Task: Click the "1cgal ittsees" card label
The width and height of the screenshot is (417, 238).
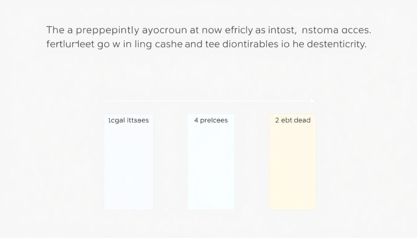Action: click(128, 120)
